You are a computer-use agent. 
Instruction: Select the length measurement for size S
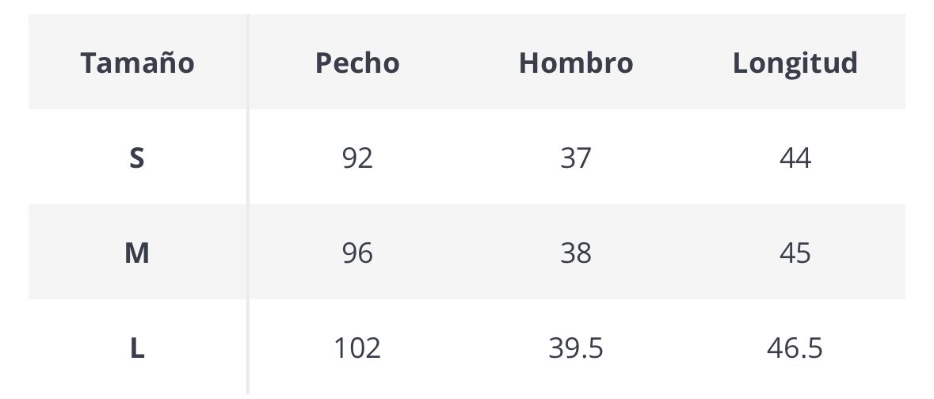(795, 158)
